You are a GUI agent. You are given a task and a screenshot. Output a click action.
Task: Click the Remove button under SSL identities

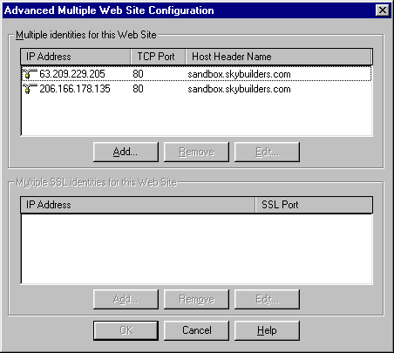pyautogui.click(x=196, y=299)
